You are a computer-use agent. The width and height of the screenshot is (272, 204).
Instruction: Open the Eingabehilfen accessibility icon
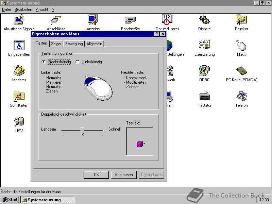tap(19, 45)
